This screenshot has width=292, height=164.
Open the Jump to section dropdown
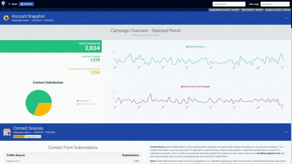229,4
